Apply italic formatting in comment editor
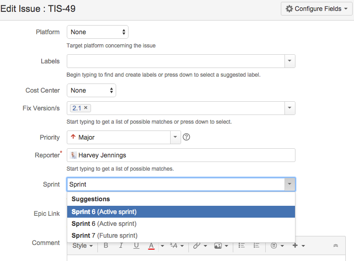Image resolution: width=354 pixels, height=261 pixels. click(x=121, y=245)
